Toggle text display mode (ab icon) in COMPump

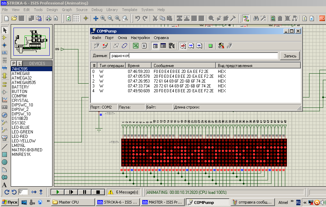183,46
